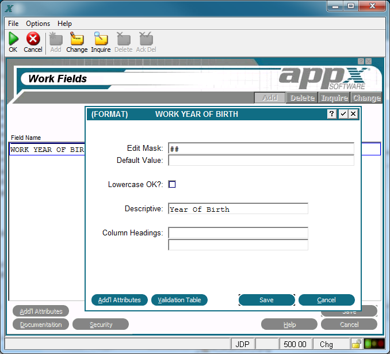The height and width of the screenshot is (354, 390).
Task: Open the File menu
Action: (x=13, y=24)
